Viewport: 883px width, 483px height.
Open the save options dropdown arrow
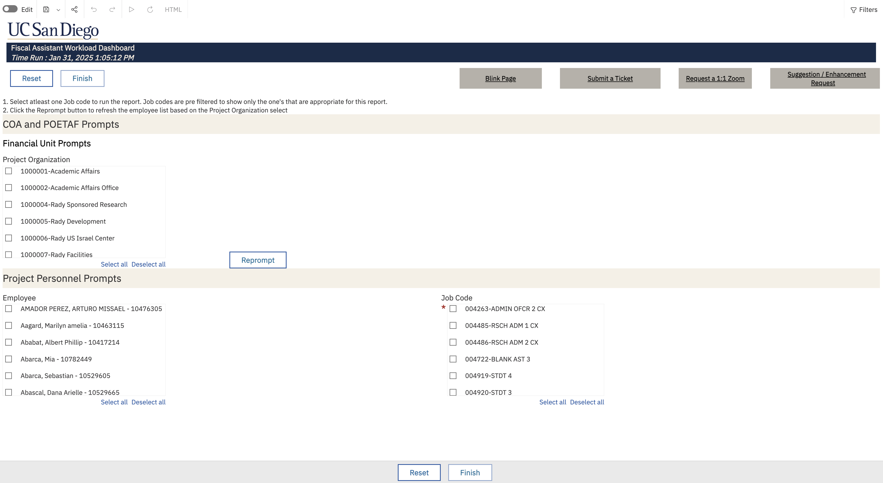(58, 10)
